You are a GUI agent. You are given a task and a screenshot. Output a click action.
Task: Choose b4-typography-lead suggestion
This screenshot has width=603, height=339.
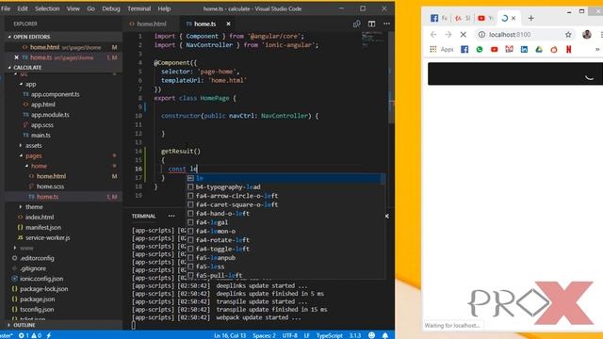[x=285, y=187]
